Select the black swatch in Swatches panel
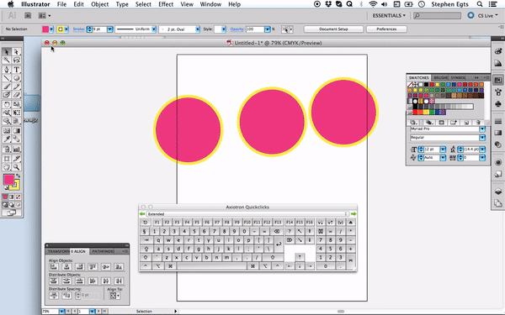The height and width of the screenshot is (315, 505). [x=426, y=85]
